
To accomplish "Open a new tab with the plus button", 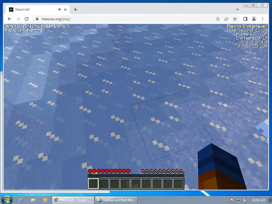I will coord(75,10).
